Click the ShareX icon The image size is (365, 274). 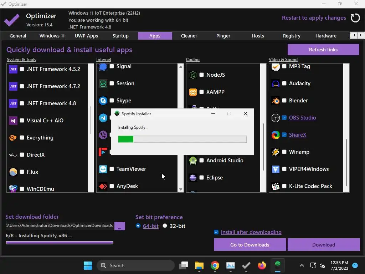coord(276,135)
